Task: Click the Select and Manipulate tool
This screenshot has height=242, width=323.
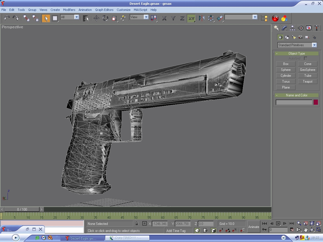Action: (123, 18)
